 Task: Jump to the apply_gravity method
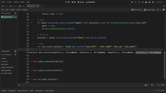pyautogui.click(x=6, y=70)
